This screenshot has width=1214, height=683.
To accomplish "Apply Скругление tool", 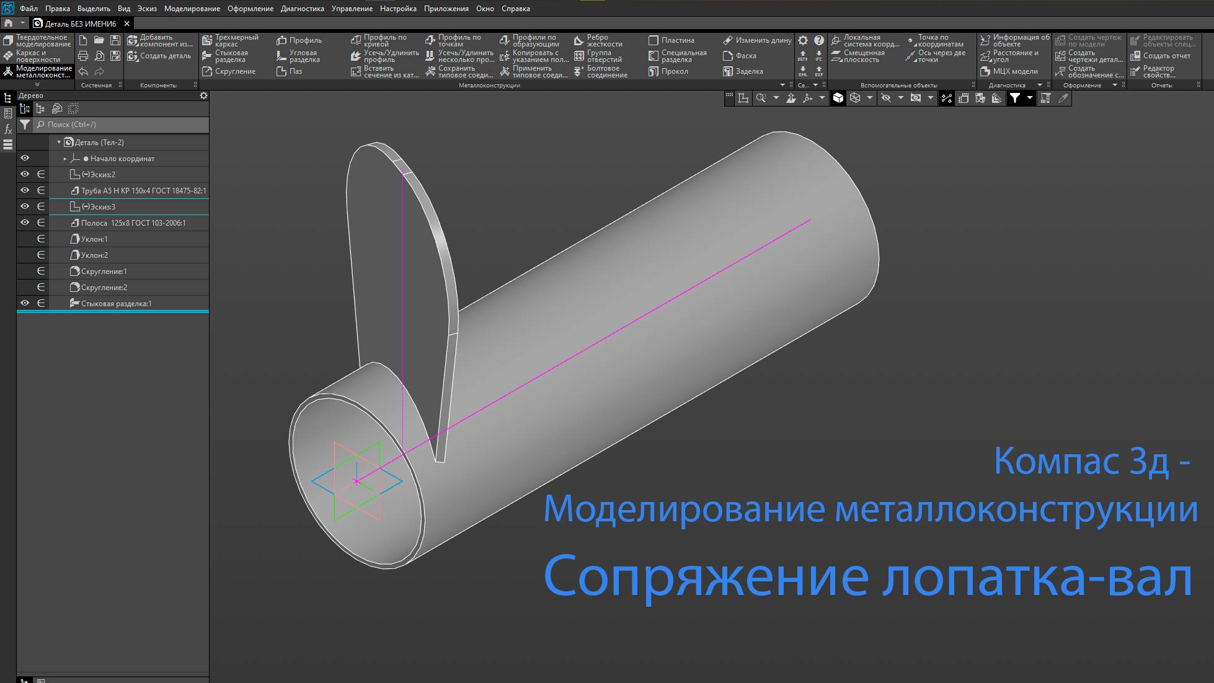I will coord(229,71).
